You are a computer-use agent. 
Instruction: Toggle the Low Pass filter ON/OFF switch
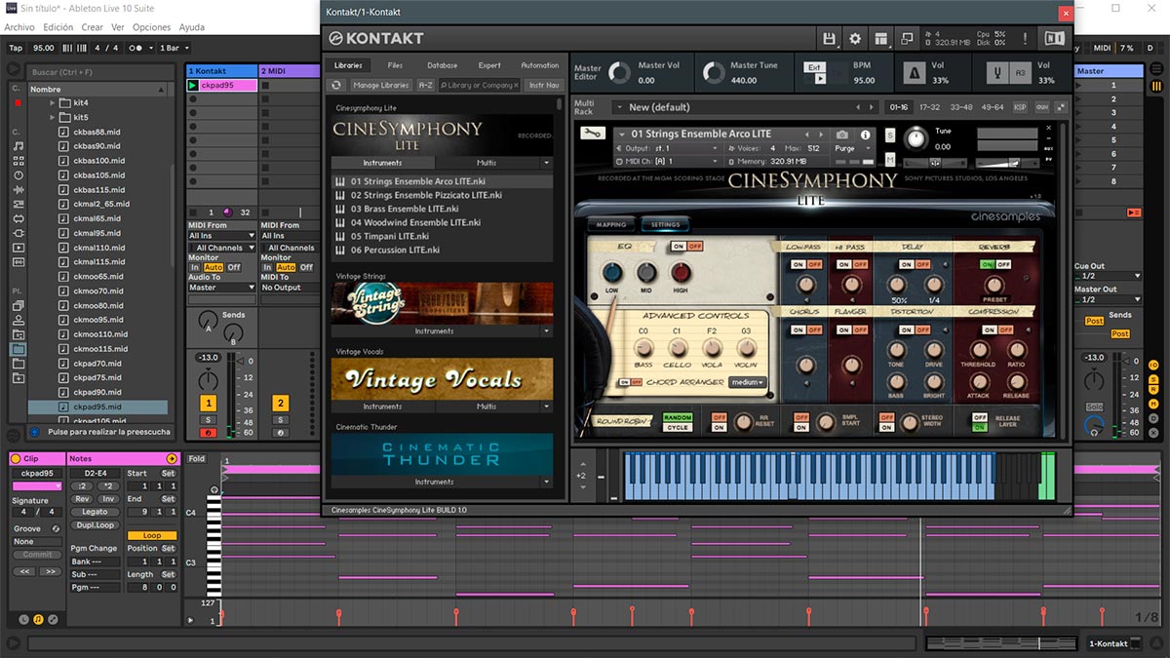click(x=805, y=265)
